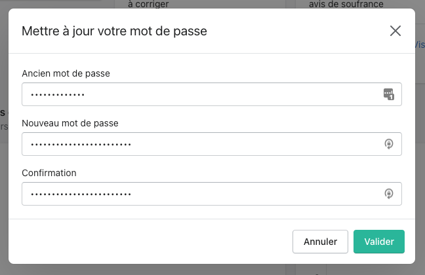This screenshot has width=425, height=275.
Task: Click password generator icon in Nouveau field
Action: click(388, 144)
